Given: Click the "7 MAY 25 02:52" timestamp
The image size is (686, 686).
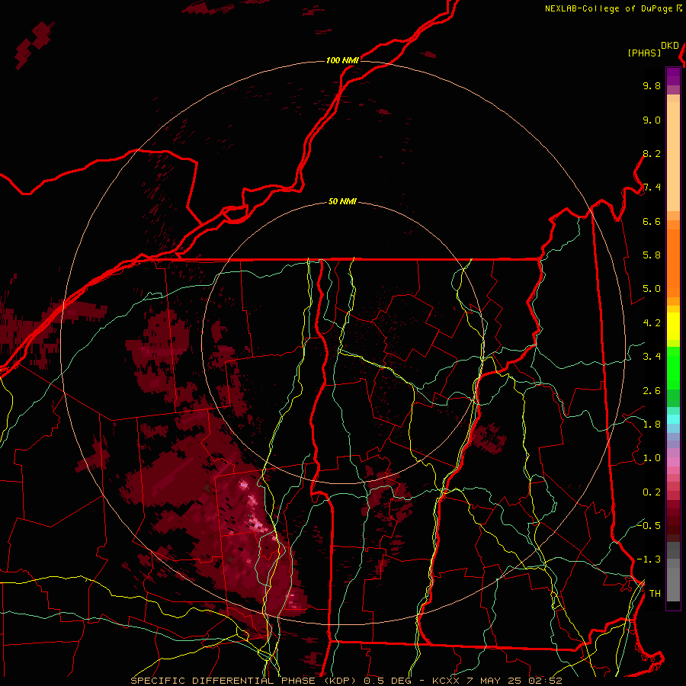Looking at the screenshot, I should coord(514,681).
